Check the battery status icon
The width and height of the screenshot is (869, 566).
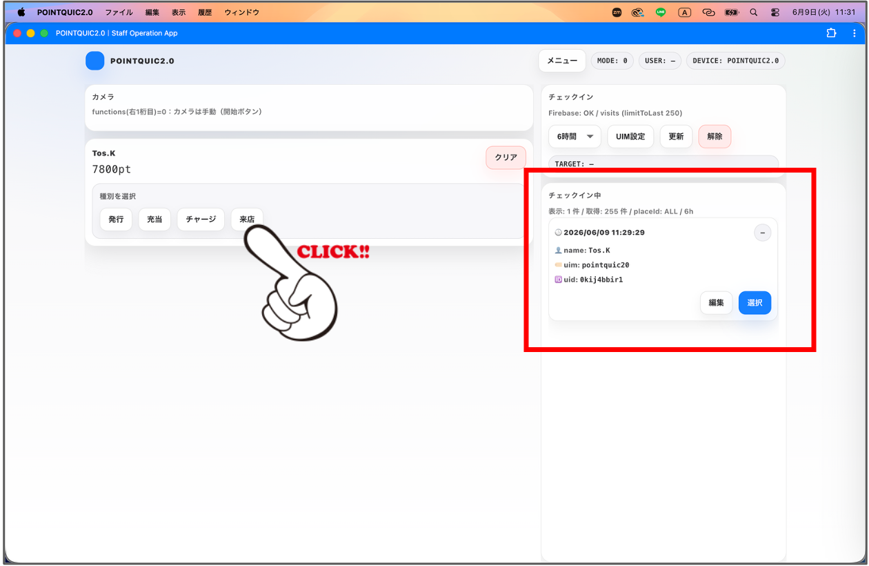click(x=732, y=12)
